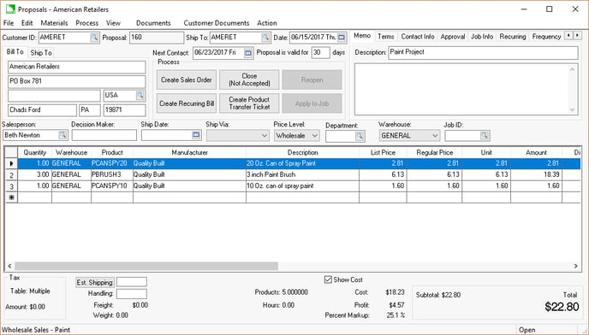Click the row 1 current-record arrow selector
The width and height of the screenshot is (589, 335).
click(x=11, y=163)
